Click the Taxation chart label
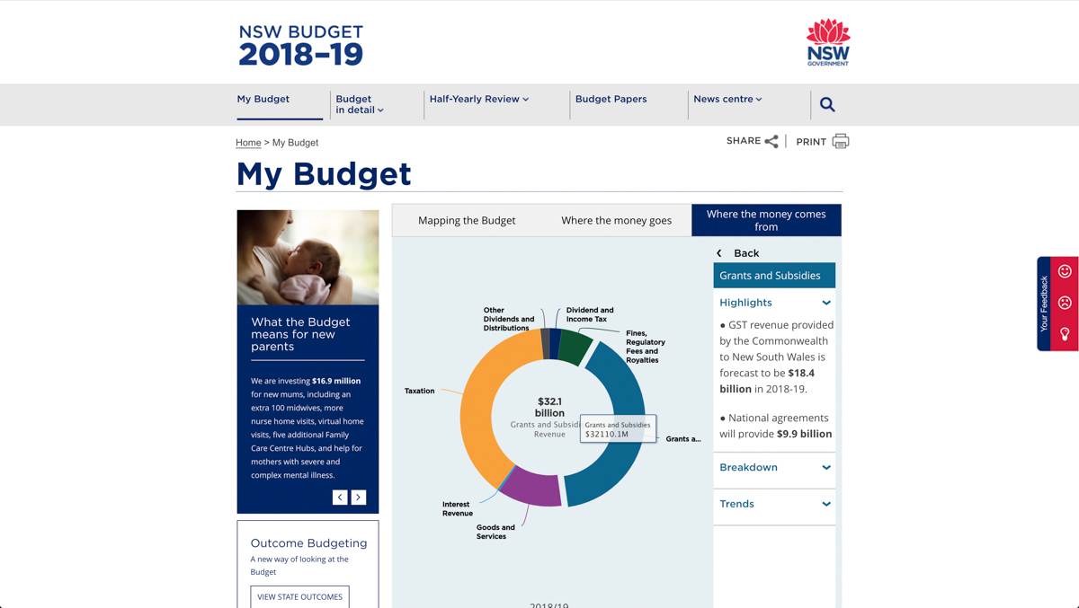 [x=419, y=392]
